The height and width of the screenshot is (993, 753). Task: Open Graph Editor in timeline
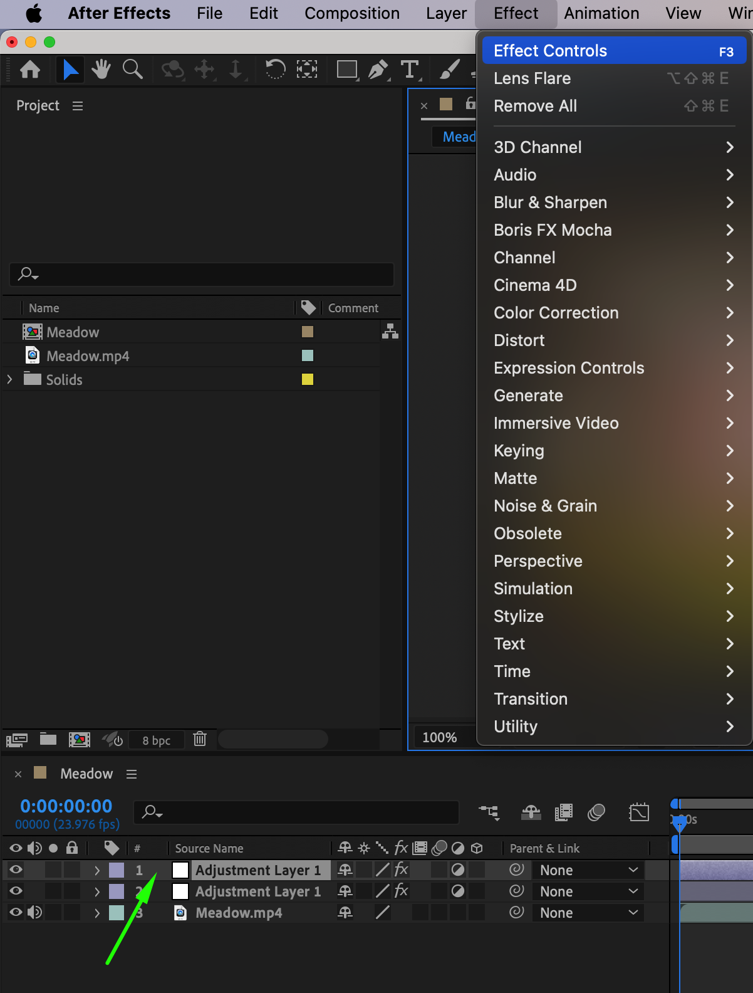point(639,812)
